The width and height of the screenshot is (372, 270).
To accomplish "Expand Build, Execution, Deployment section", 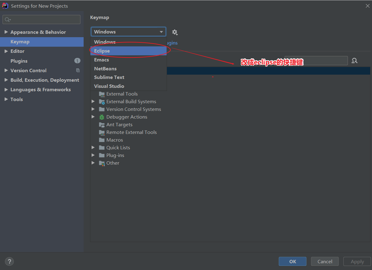I will [x=6, y=80].
